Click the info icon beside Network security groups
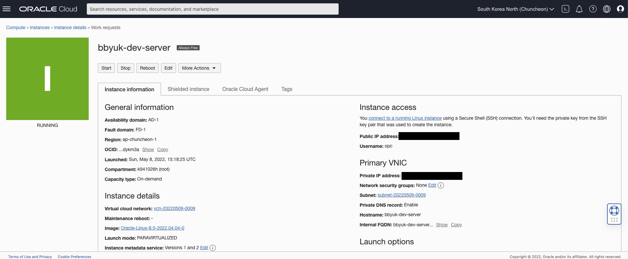This screenshot has width=628, height=259. (x=441, y=185)
